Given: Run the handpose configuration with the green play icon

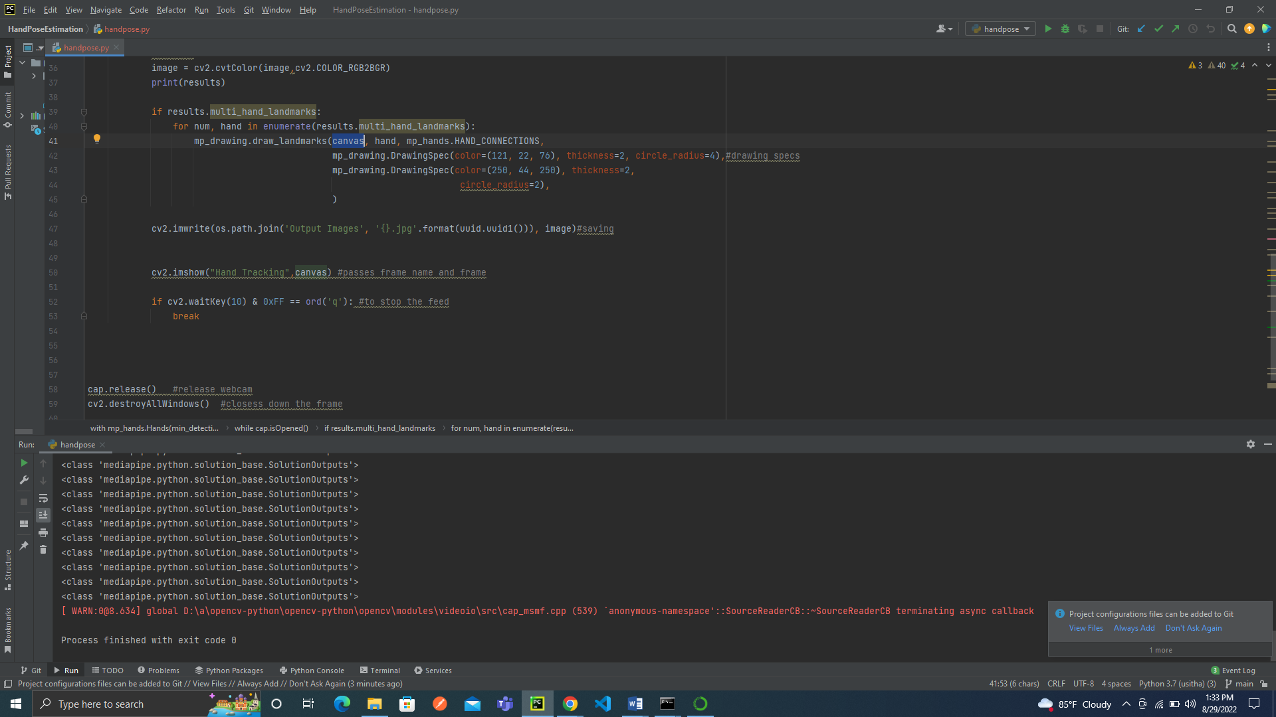Looking at the screenshot, I should [1049, 29].
